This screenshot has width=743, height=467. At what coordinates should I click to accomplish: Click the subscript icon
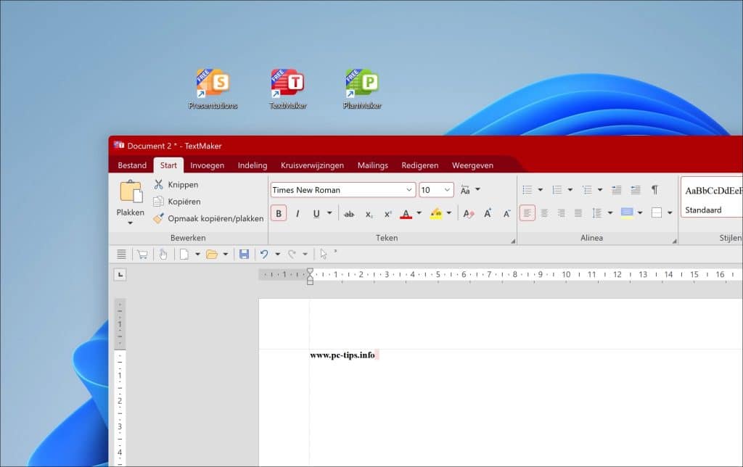click(369, 214)
